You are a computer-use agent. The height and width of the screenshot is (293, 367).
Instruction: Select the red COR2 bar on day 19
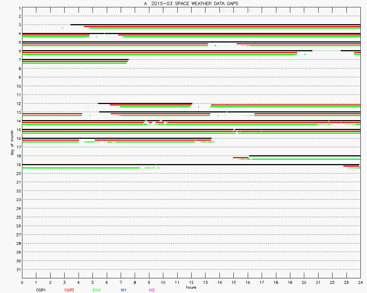(x=351, y=166)
